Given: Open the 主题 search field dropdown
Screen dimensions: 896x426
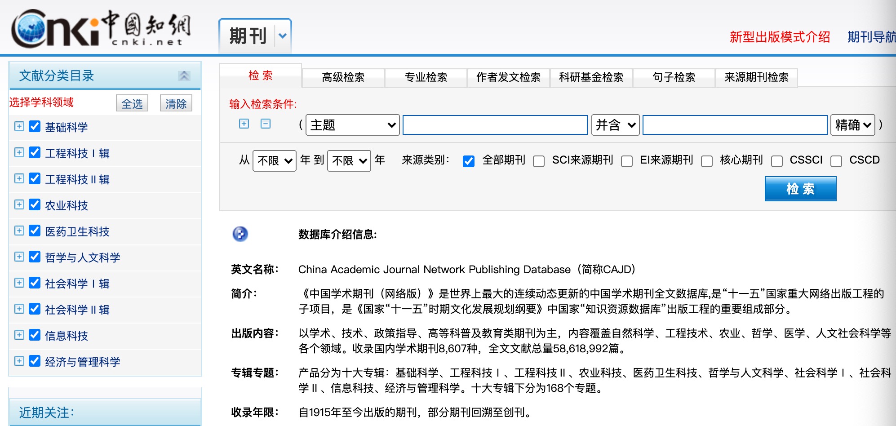Looking at the screenshot, I should point(353,125).
